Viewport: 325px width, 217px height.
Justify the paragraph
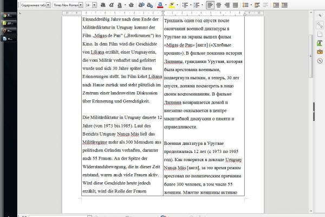coord(235,5)
